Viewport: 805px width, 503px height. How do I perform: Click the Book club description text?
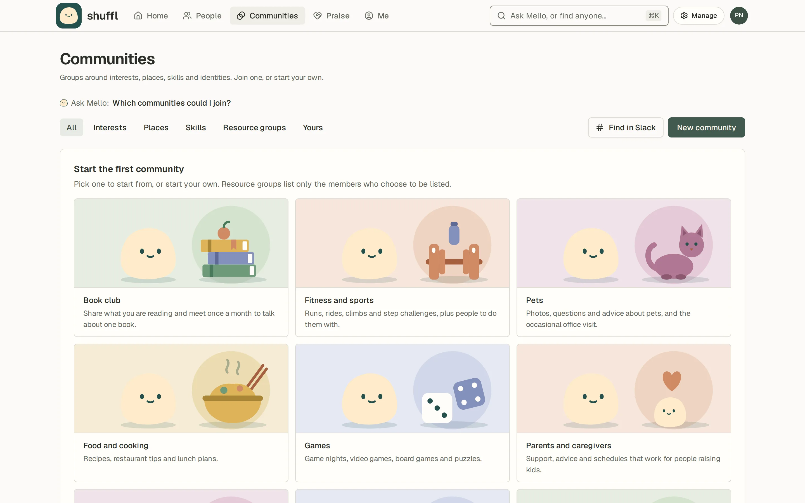tap(179, 319)
